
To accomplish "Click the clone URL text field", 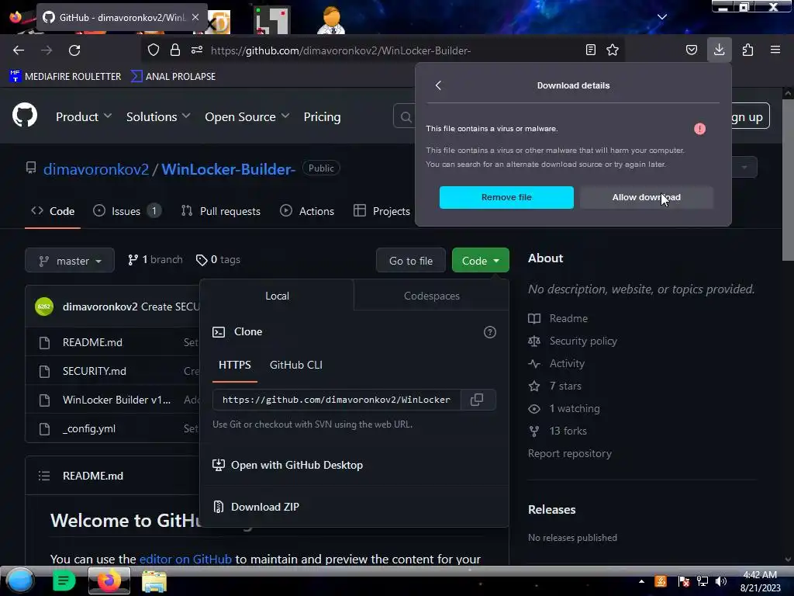I will click(x=337, y=400).
